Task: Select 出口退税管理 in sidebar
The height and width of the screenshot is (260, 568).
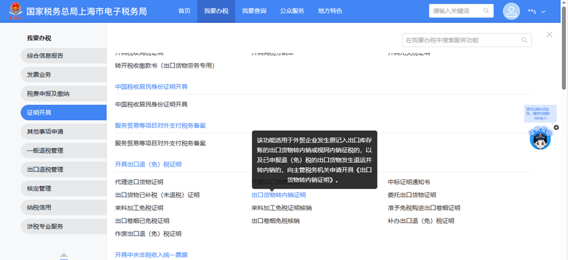Action: [64, 169]
